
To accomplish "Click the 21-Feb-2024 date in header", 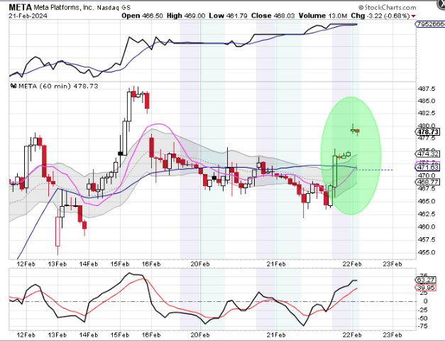I will (26, 14).
